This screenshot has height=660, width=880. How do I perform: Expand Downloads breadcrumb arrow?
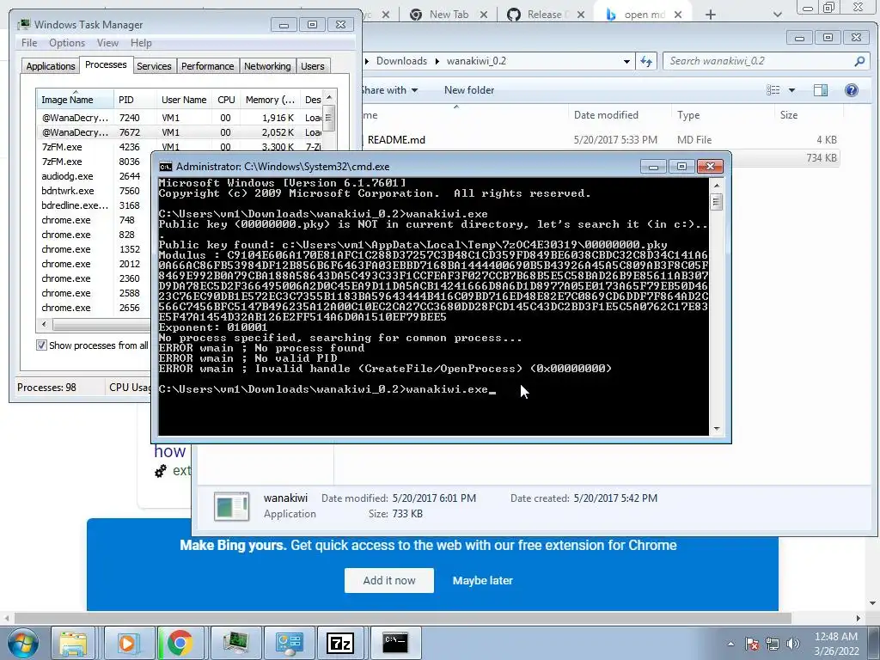tap(437, 61)
